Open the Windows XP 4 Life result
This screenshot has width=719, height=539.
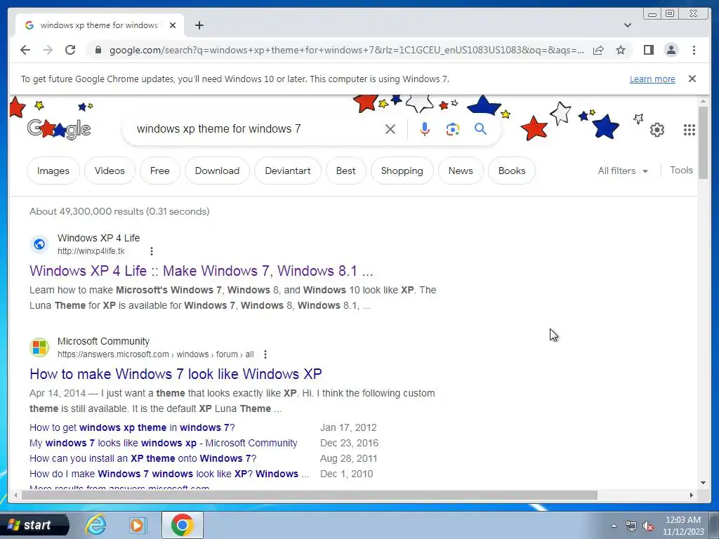202,271
